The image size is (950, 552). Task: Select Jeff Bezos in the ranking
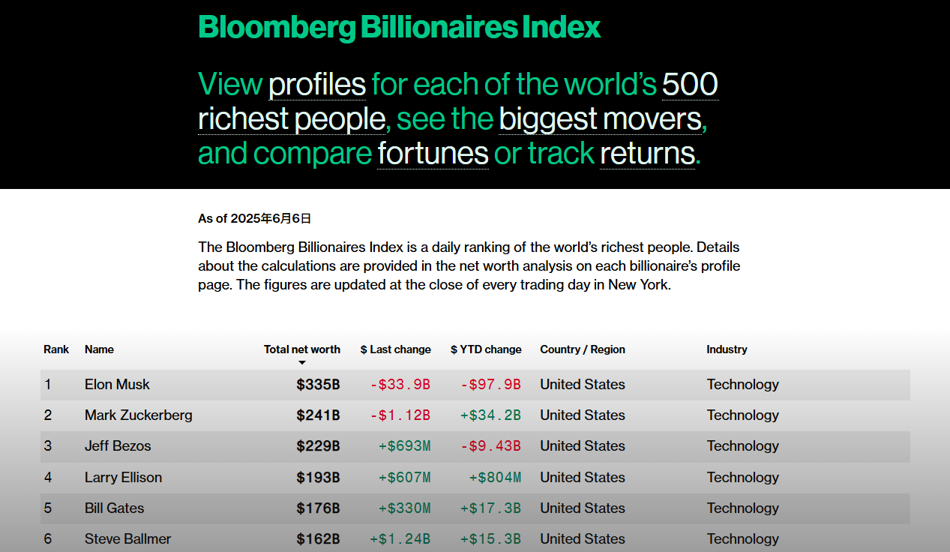click(118, 446)
